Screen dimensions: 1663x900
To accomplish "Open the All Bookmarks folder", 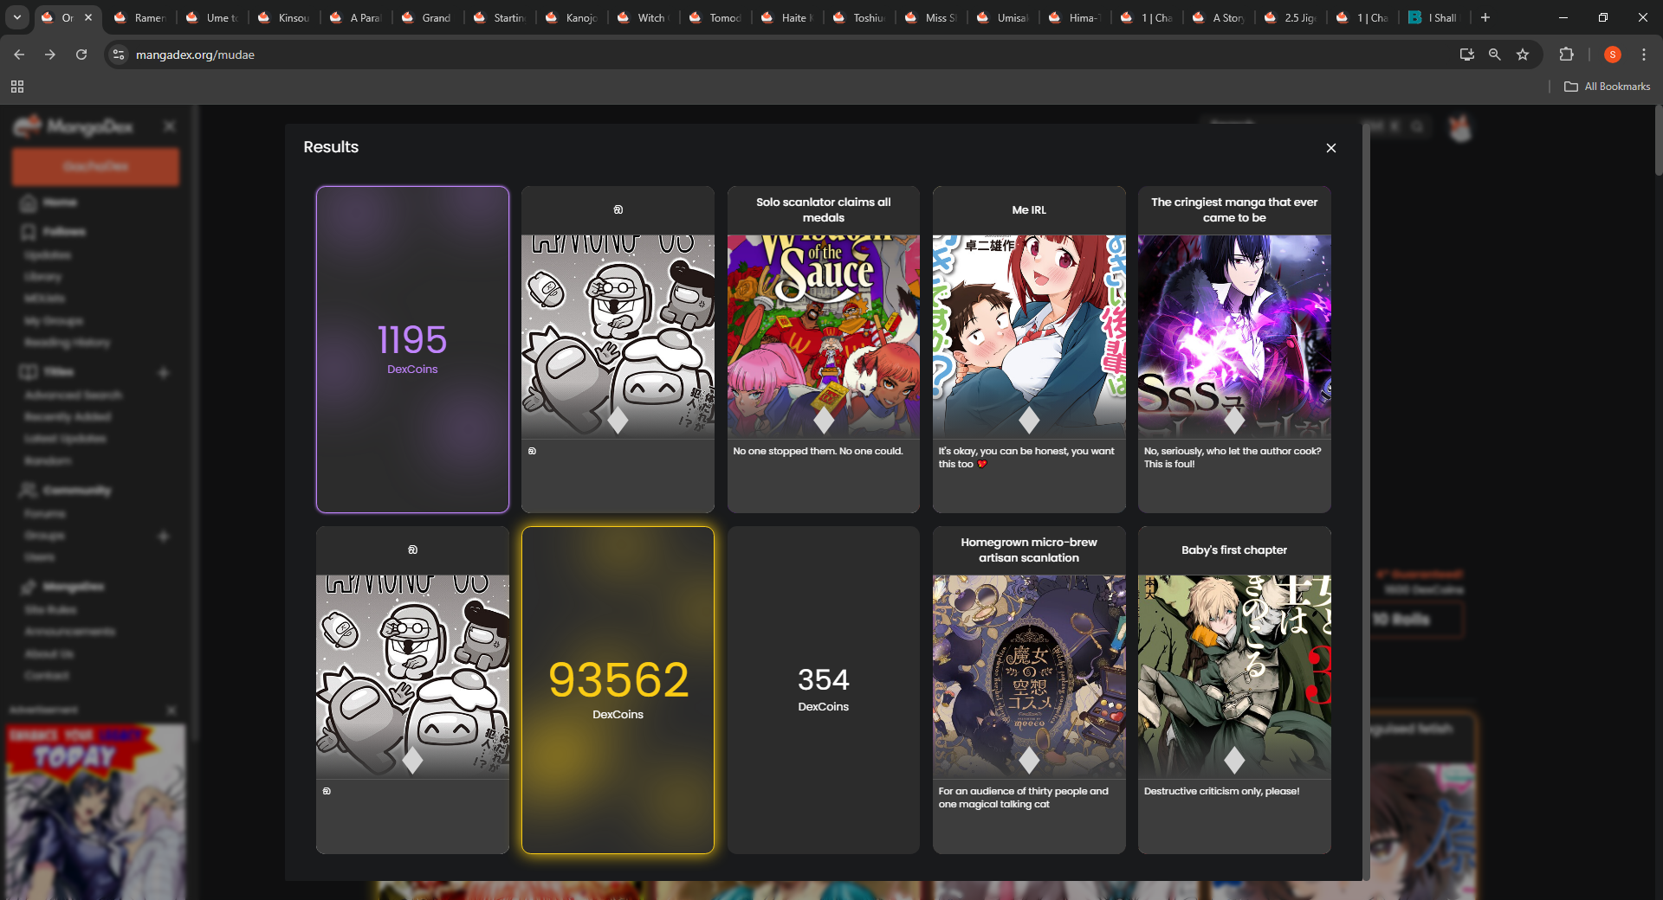I will point(1608,87).
